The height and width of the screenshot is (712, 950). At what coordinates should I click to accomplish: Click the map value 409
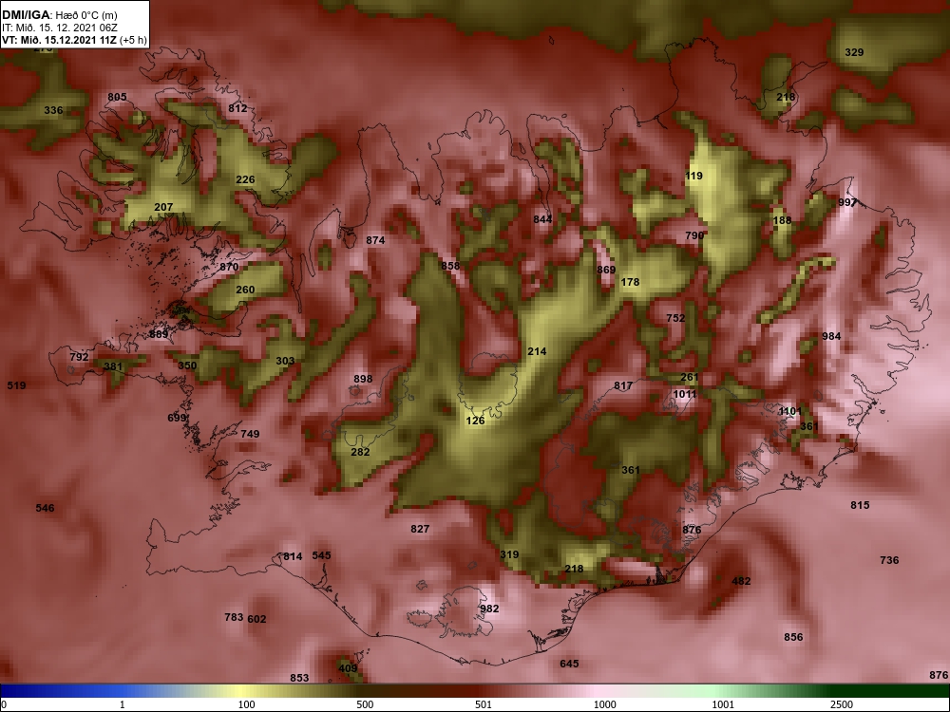[x=348, y=669]
